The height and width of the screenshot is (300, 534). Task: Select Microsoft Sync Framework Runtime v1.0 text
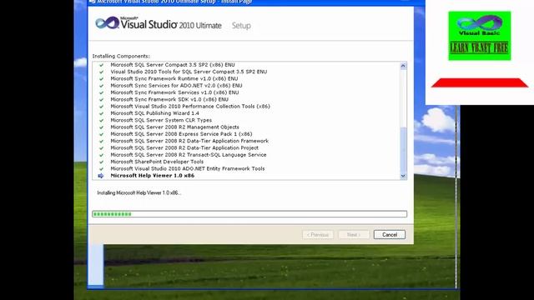pyautogui.click(x=174, y=78)
